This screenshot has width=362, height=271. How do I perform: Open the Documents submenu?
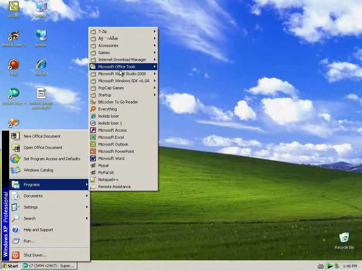49,196
